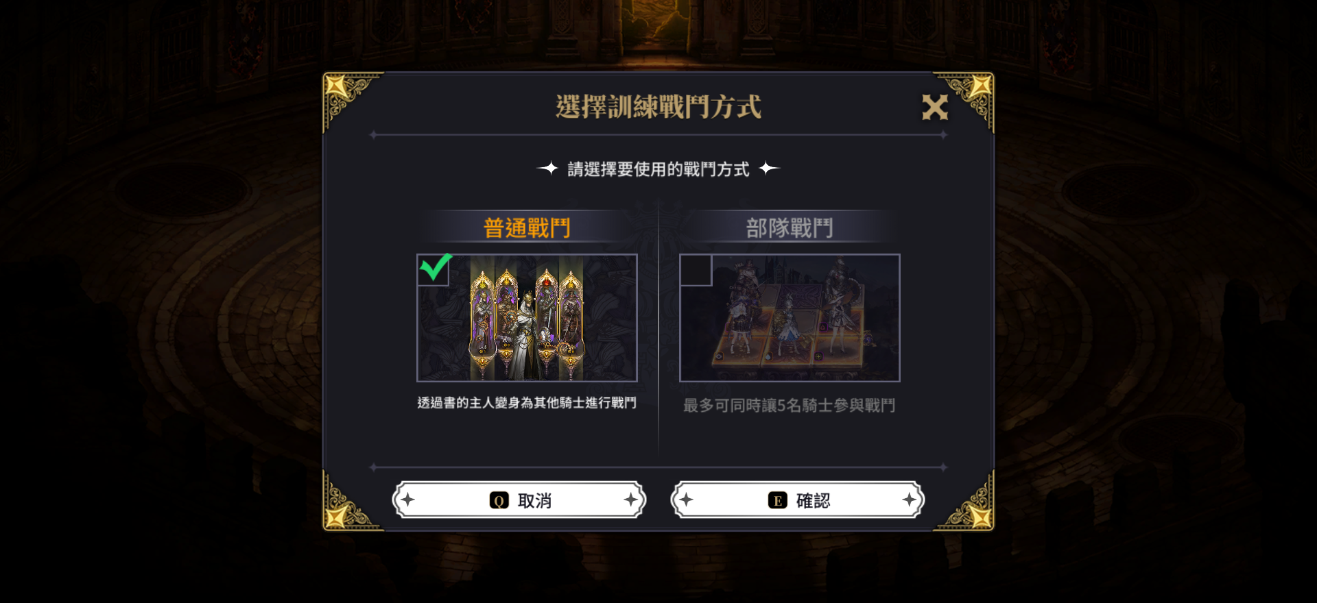Click the description 最多可同時讓5名騎士參與戰鬥

point(790,406)
